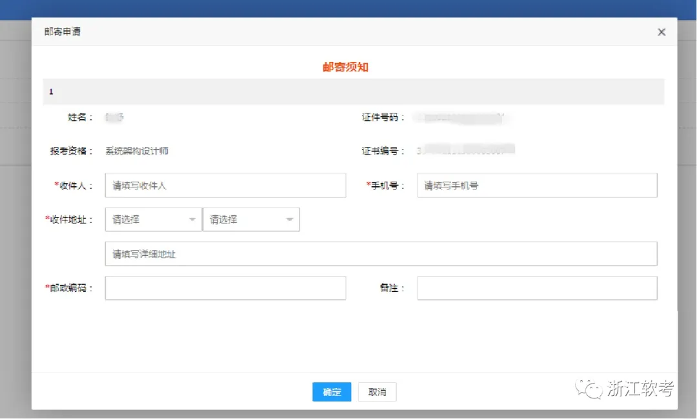
Task: Click the 备注 remarks input field
Action: [536, 287]
